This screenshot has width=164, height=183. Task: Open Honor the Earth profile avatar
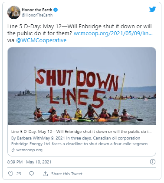[x=14, y=13]
